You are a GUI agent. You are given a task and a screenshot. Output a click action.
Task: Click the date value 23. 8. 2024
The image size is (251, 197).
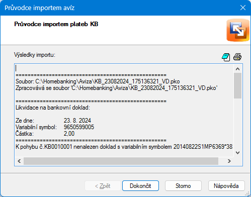click(x=77, y=121)
